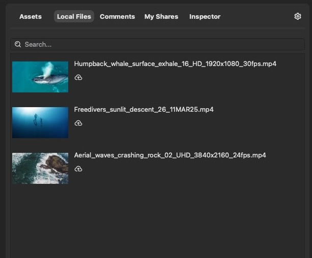Open the panel settings gear
Image resolution: width=312 pixels, height=258 pixels.
click(298, 16)
